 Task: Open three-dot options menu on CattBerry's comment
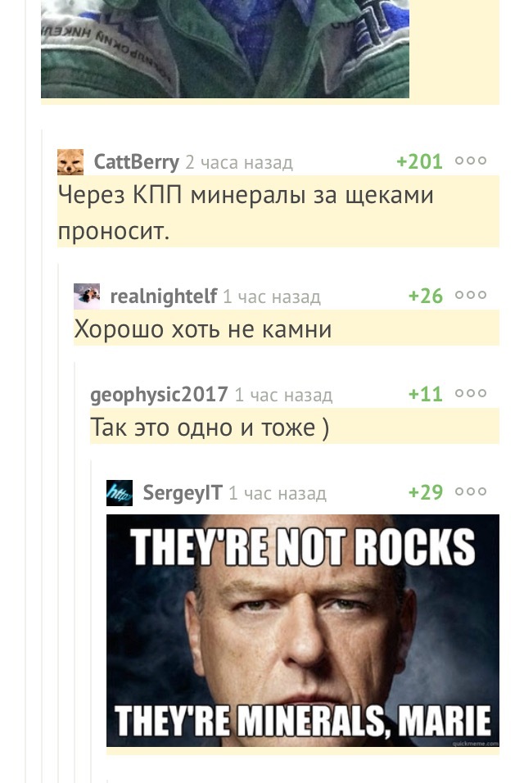click(471, 161)
